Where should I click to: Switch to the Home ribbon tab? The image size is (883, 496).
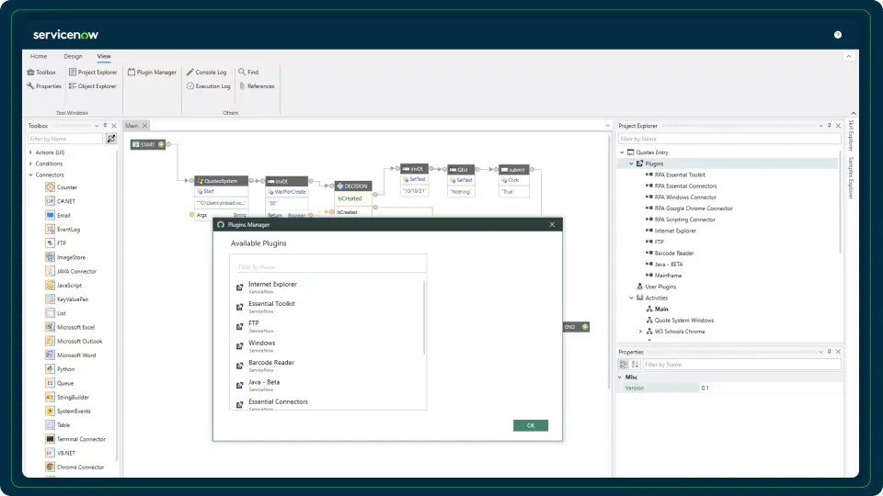click(x=39, y=56)
